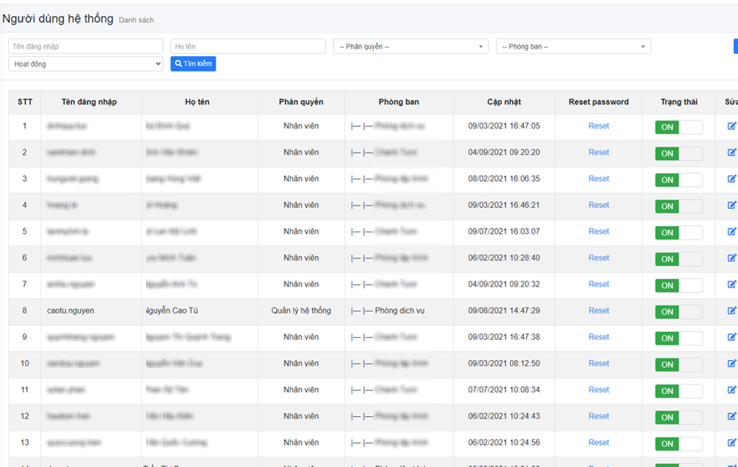The height and width of the screenshot is (467, 738).
Task: Click the edit icon in row 9
Action: pyautogui.click(x=731, y=336)
